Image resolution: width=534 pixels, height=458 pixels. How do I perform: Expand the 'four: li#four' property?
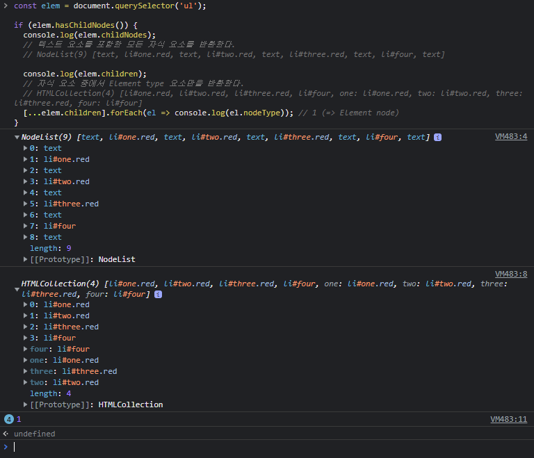click(x=25, y=349)
